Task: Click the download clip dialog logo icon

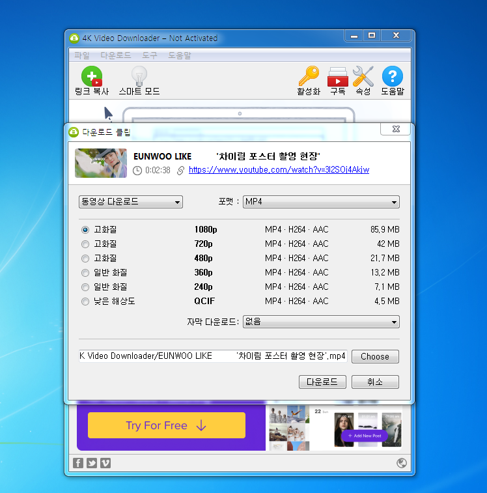Action: click(x=74, y=132)
